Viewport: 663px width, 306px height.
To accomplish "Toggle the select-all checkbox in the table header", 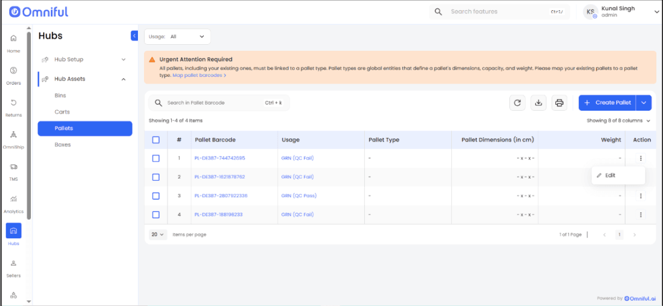I will tap(155, 140).
